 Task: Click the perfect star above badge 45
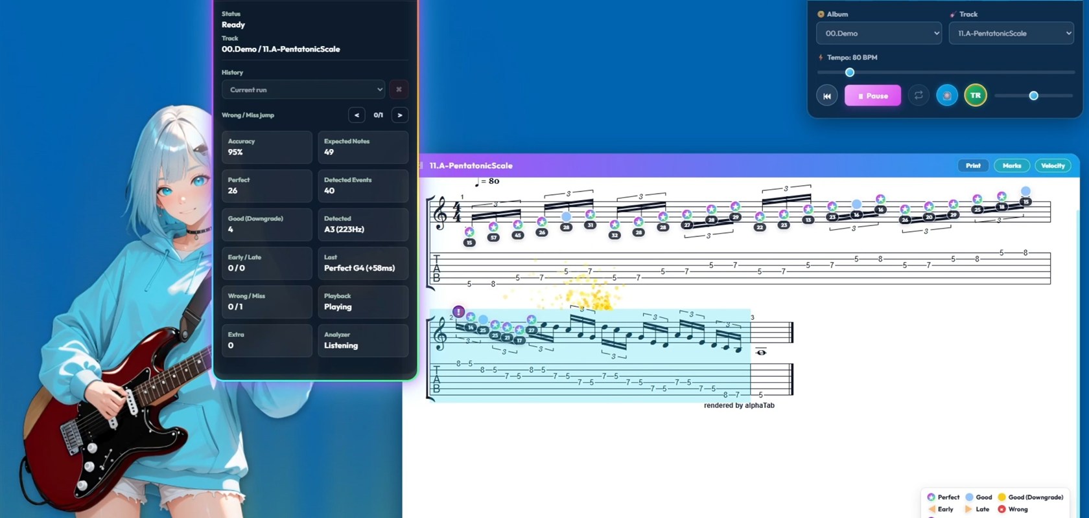coord(517,224)
